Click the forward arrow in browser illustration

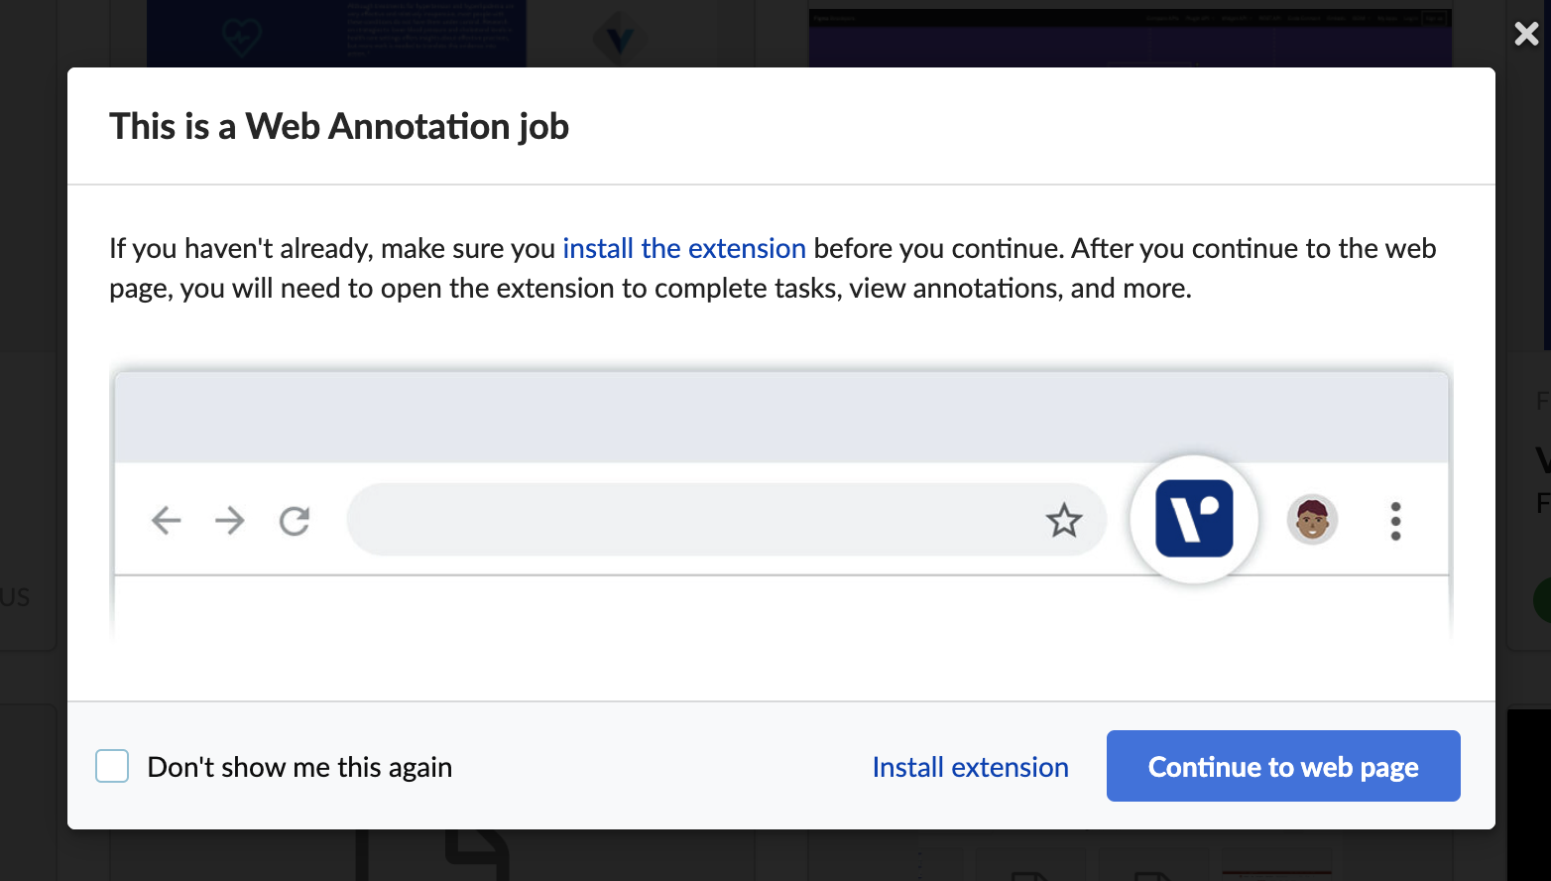point(229,520)
